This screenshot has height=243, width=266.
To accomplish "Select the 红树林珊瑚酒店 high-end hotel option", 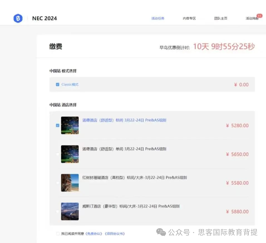I will pos(58,183).
